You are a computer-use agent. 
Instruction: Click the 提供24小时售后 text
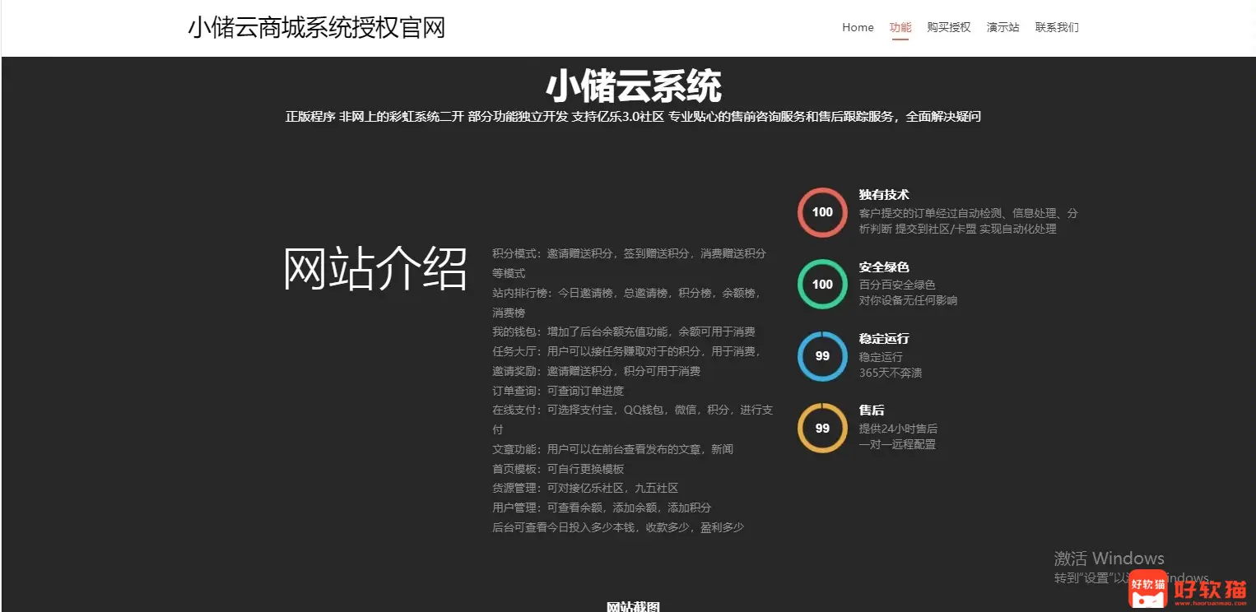tap(898, 429)
